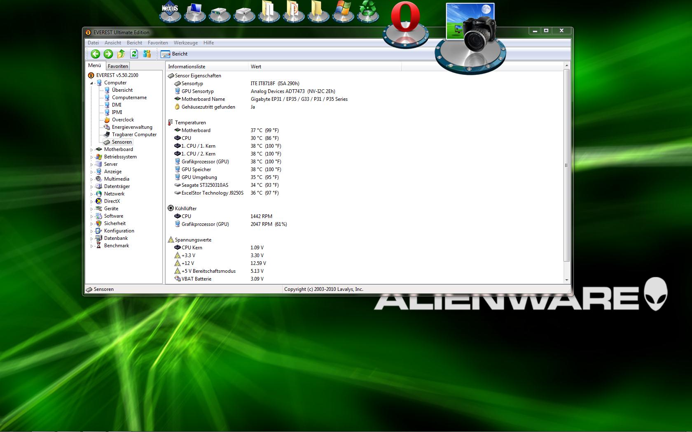Go forward with the green right arrow

(108, 54)
